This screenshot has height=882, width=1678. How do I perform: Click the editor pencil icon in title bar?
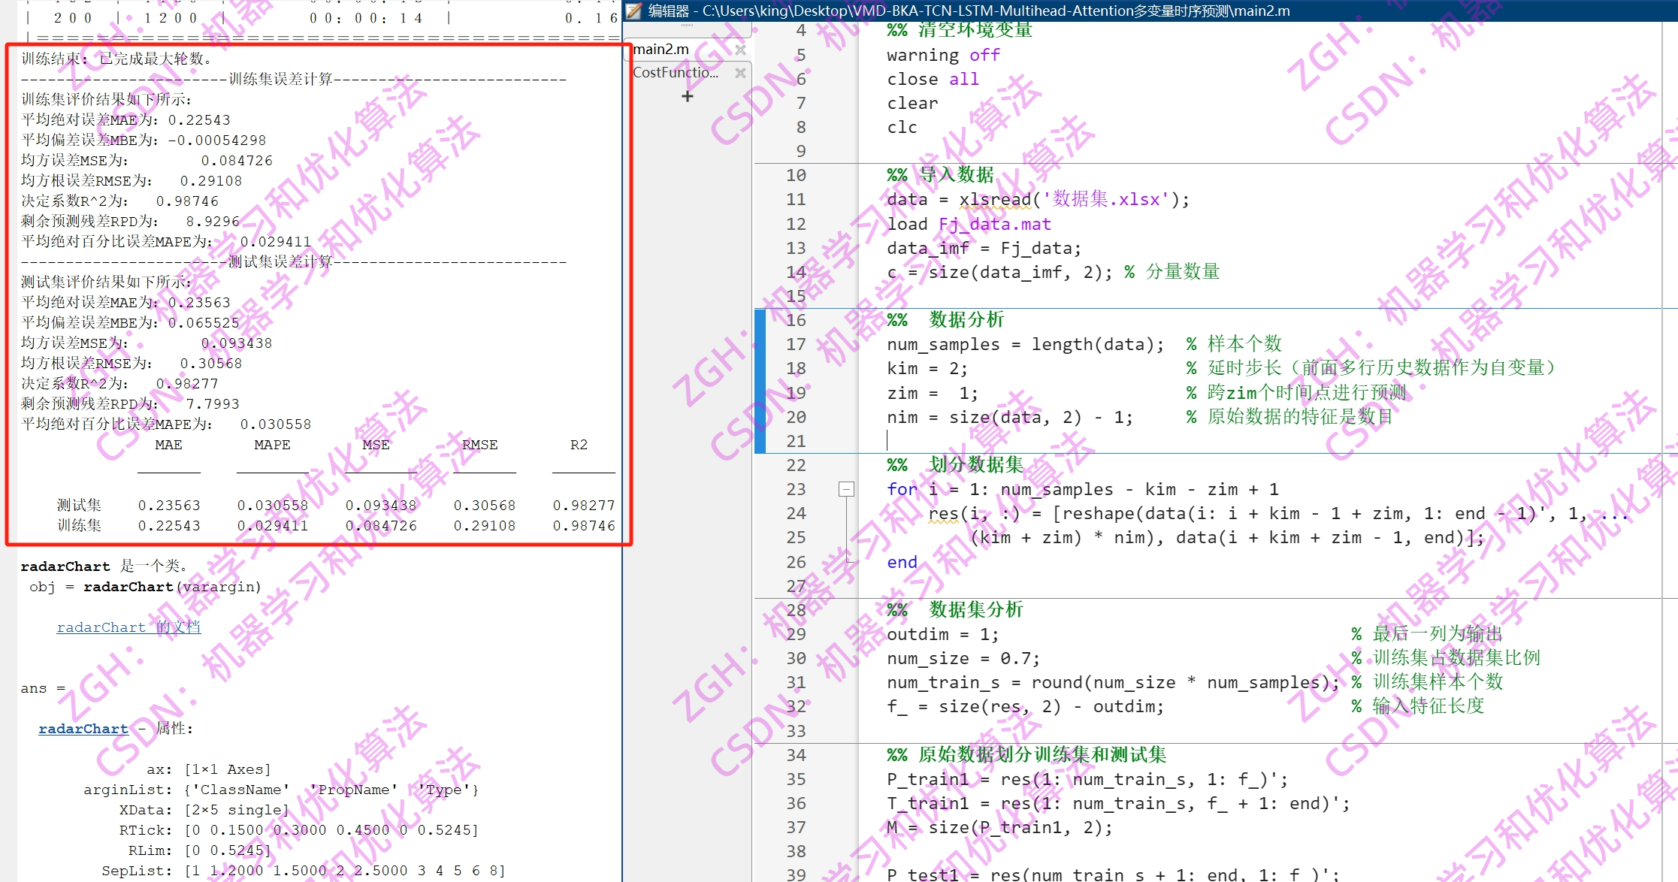pos(635,11)
